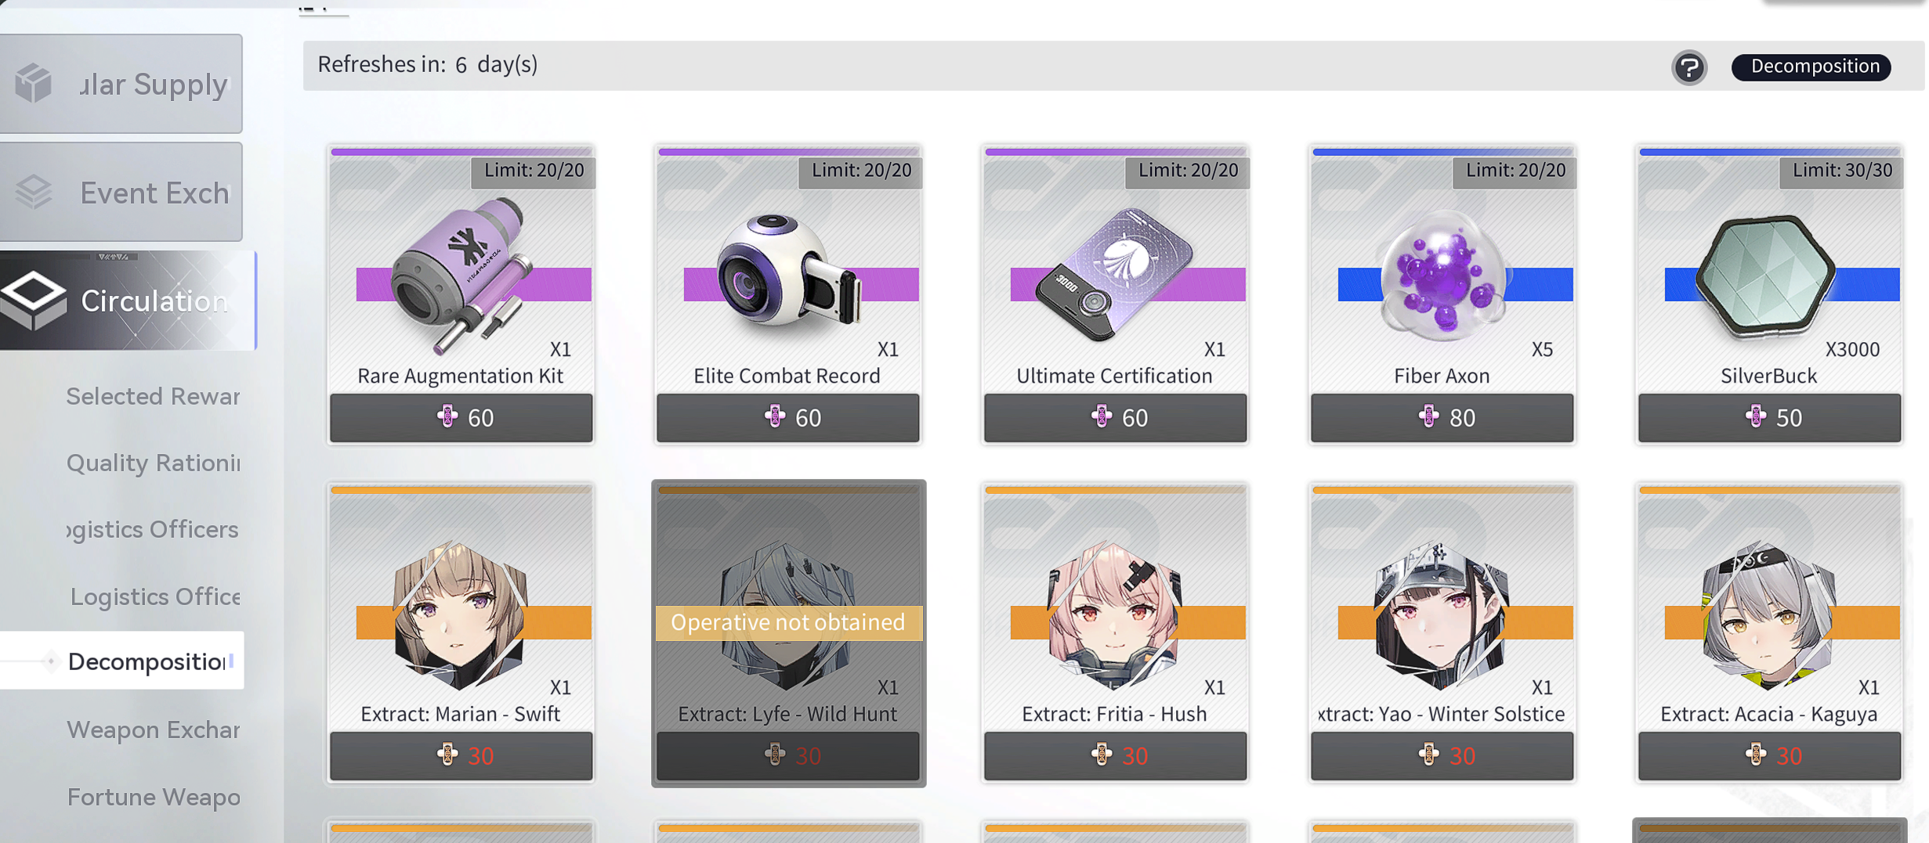This screenshot has height=843, width=1929.
Task: Purchase SilverBuck for 50 currency
Action: 1769,418
